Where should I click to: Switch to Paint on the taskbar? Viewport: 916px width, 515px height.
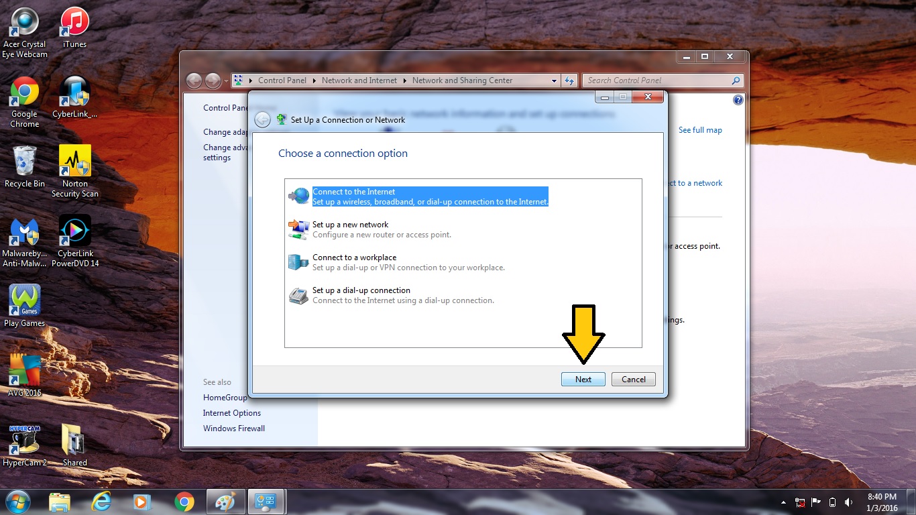[x=226, y=502]
